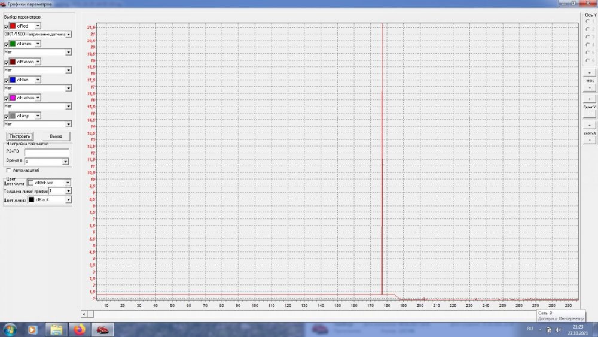Viewport: 598px width, 337px height.
Task: Select Ось Y radio button 1
Action: (588, 22)
